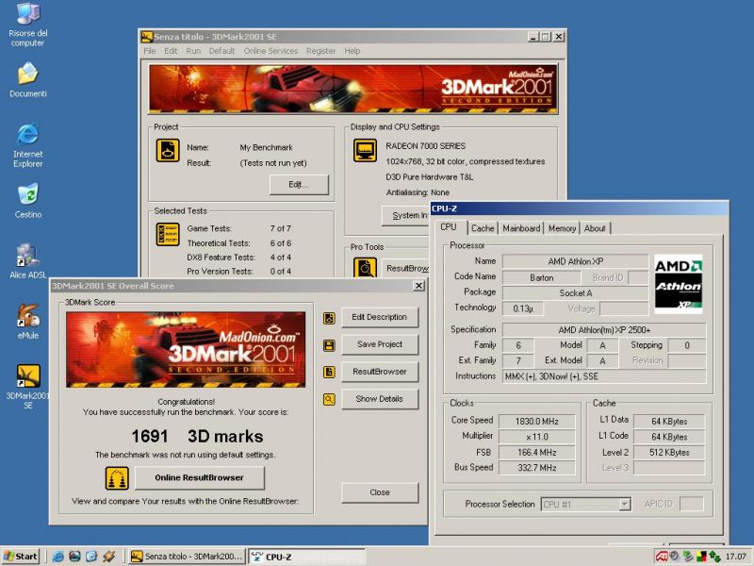Open the Help menu in 3DMark2001 SE
Image resolution: width=754 pixels, height=566 pixels.
(x=352, y=51)
